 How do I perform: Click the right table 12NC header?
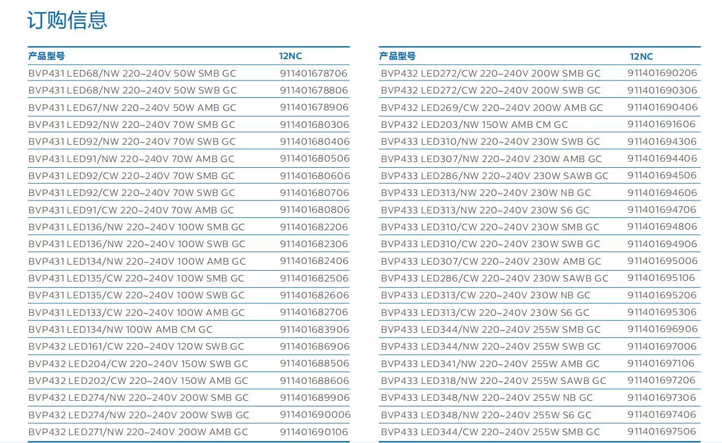(x=641, y=56)
